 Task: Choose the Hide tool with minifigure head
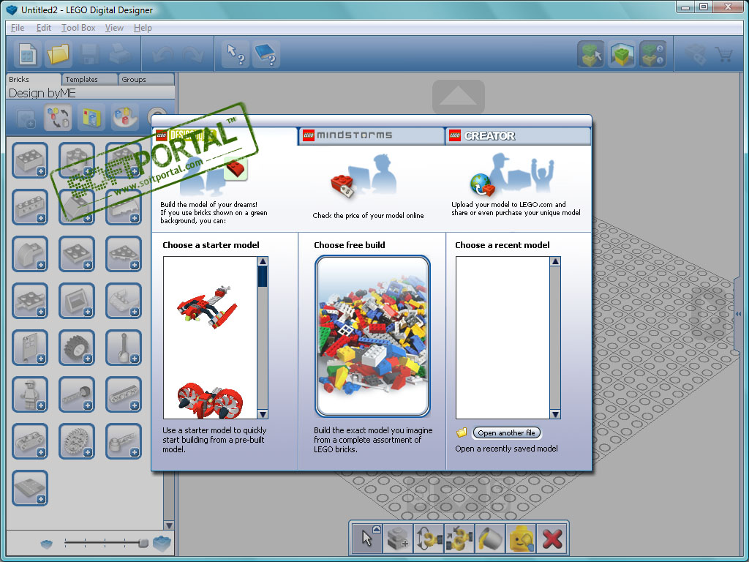pyautogui.click(x=521, y=538)
